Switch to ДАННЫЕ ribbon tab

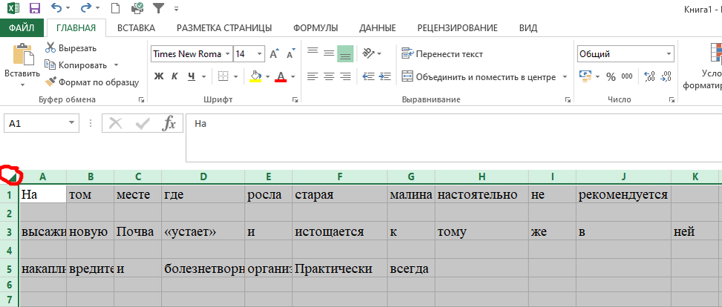click(378, 28)
